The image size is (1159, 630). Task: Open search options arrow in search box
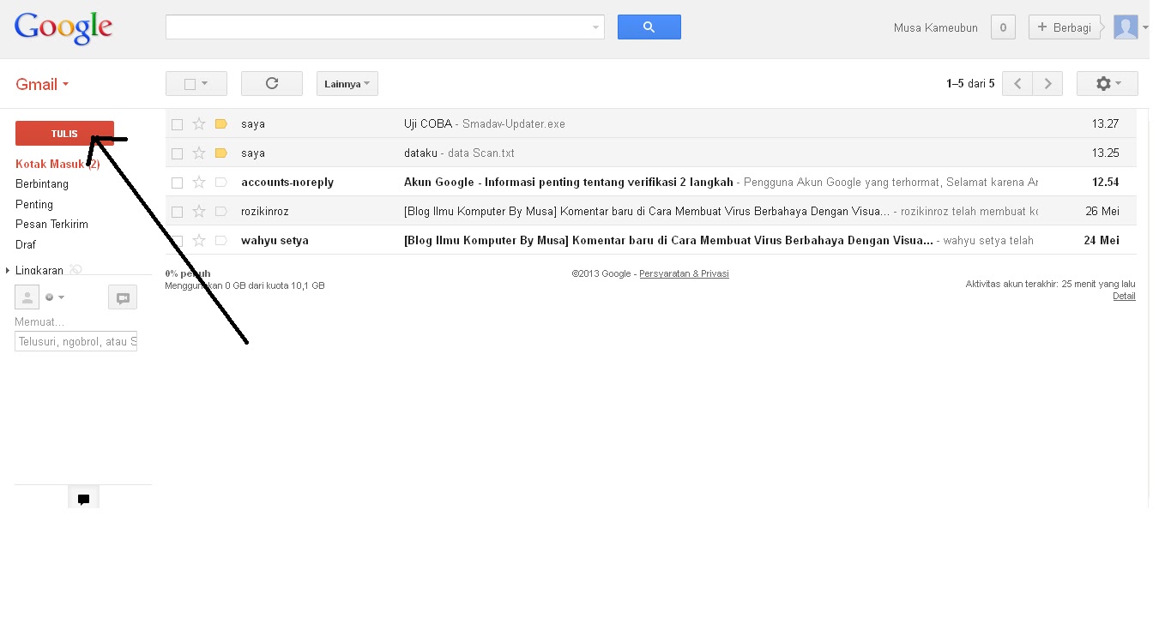click(x=596, y=27)
